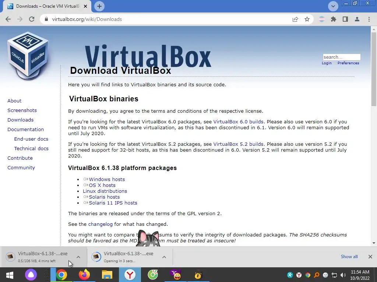Download the OS X hosts package
The height and width of the screenshot is (282, 377).
(x=102, y=185)
